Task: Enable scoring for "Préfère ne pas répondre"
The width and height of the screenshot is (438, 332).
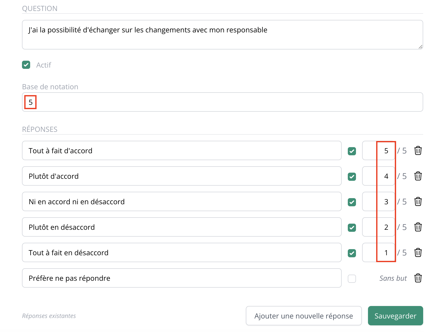Action: pyautogui.click(x=352, y=279)
